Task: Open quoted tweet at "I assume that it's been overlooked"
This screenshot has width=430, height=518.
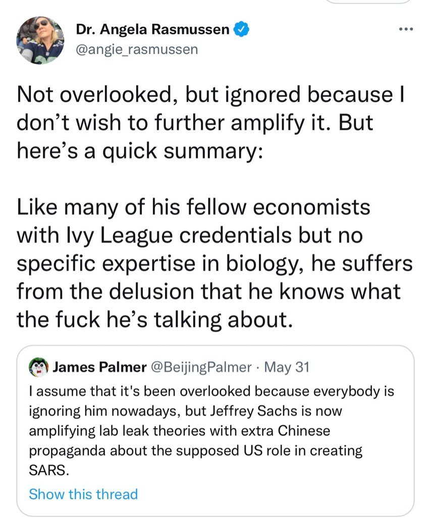Action: click(x=211, y=391)
